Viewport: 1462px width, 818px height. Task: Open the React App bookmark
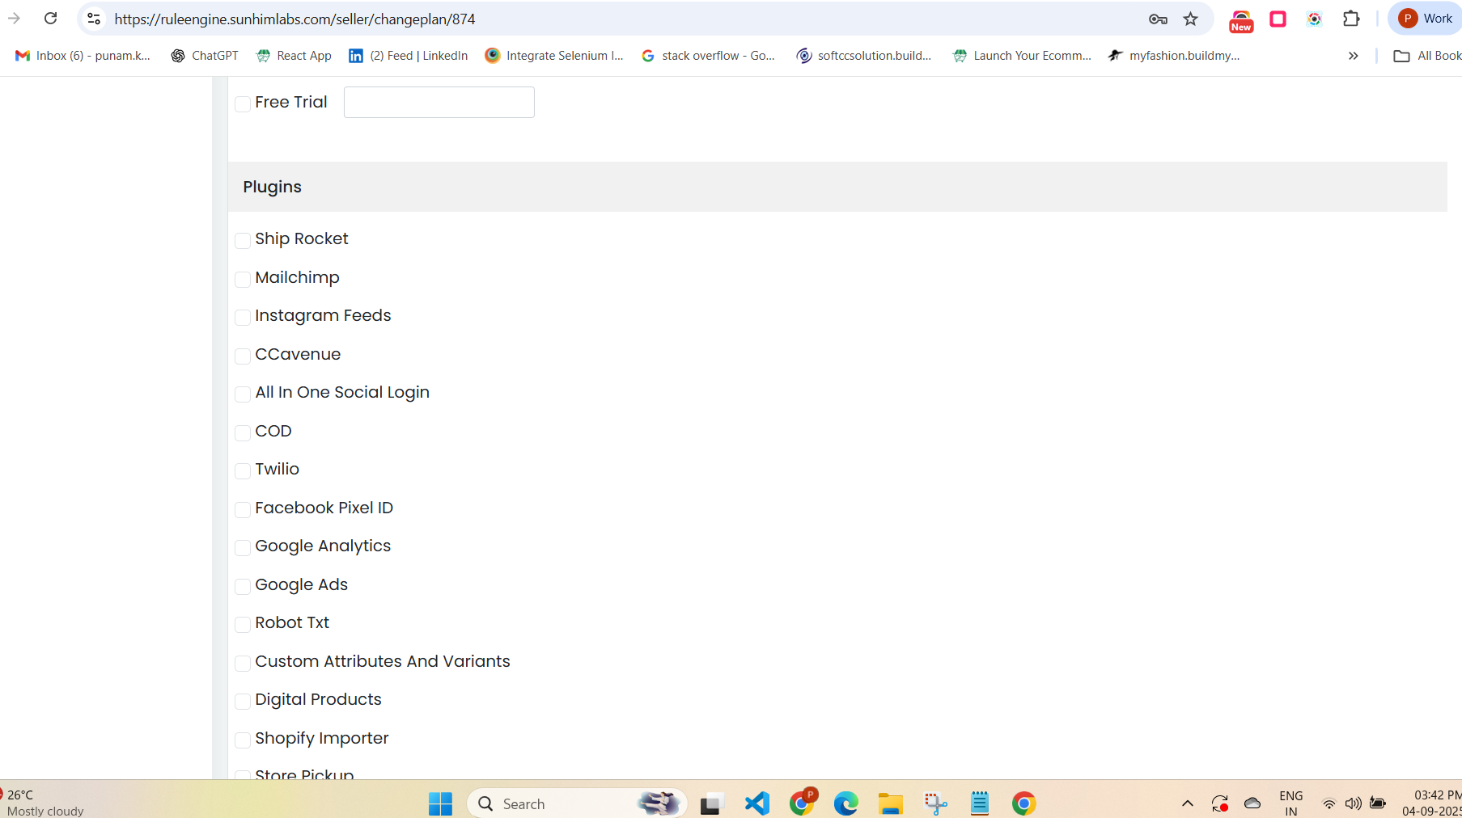294,56
